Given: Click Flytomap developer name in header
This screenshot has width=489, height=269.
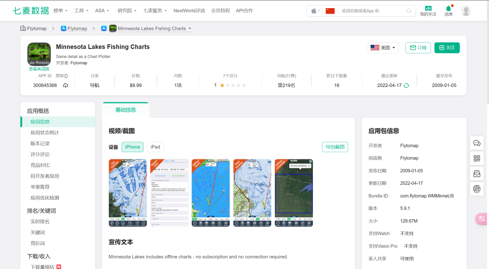Looking at the screenshot, I should click(79, 63).
